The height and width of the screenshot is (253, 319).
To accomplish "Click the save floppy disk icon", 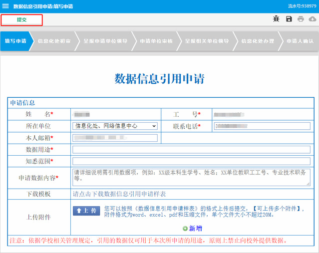I will (289, 19).
